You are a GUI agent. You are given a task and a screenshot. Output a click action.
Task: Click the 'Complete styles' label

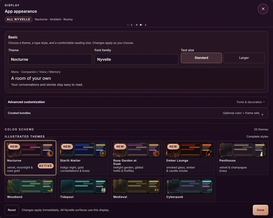point(257,136)
